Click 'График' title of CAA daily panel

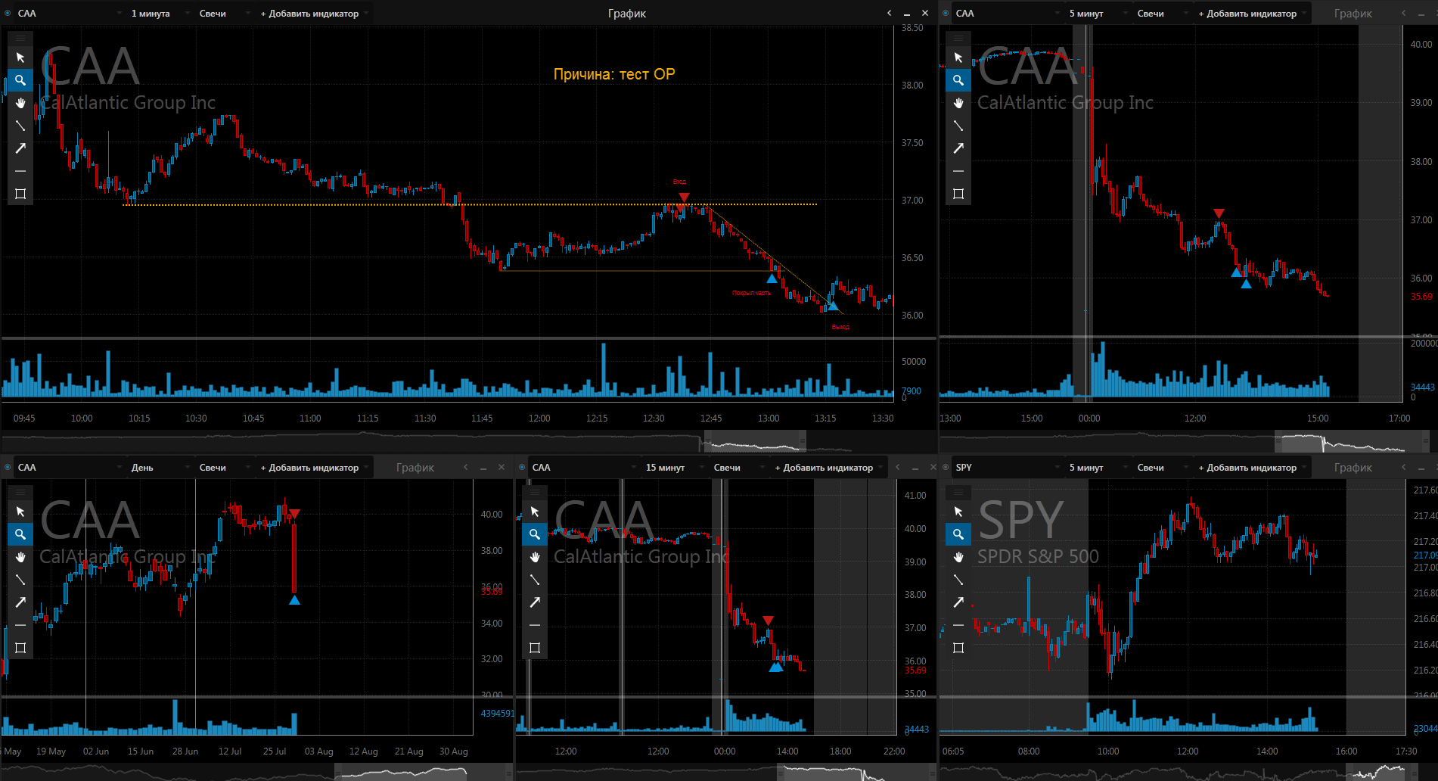tap(415, 468)
